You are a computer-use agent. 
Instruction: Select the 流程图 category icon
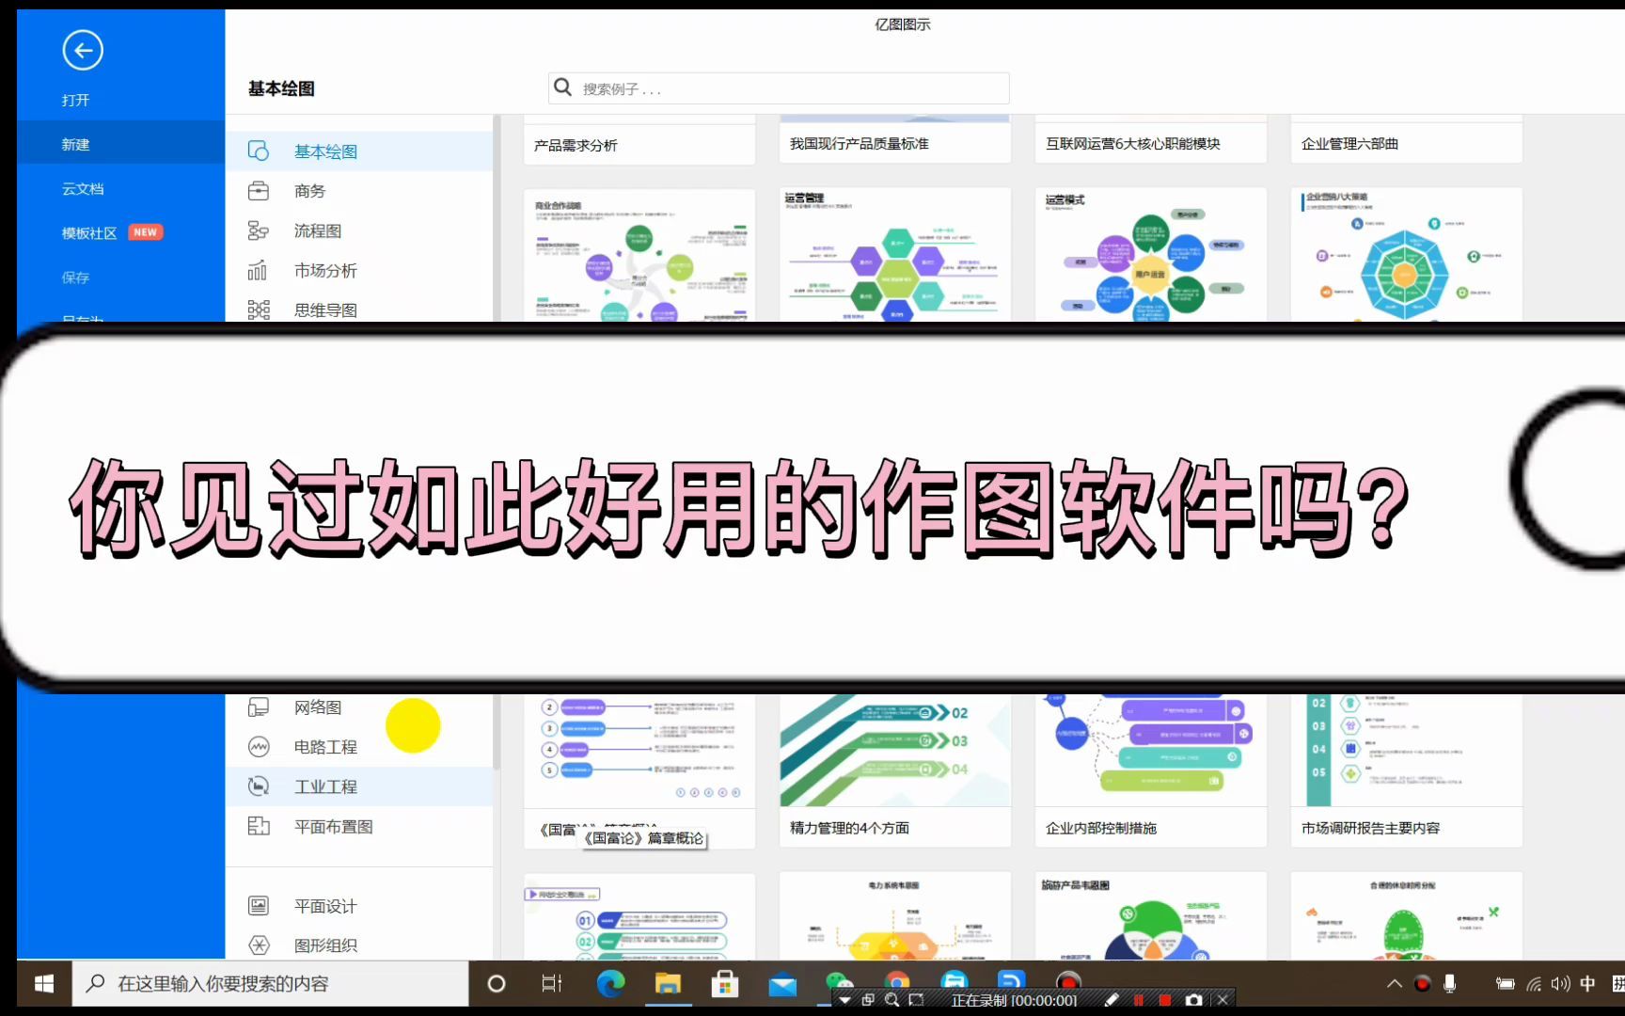pyautogui.click(x=258, y=230)
